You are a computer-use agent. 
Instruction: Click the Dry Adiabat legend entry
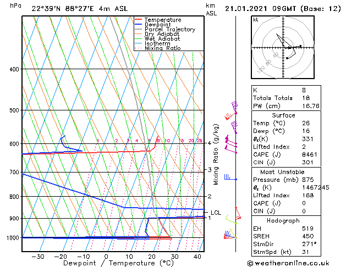tap(157, 34)
